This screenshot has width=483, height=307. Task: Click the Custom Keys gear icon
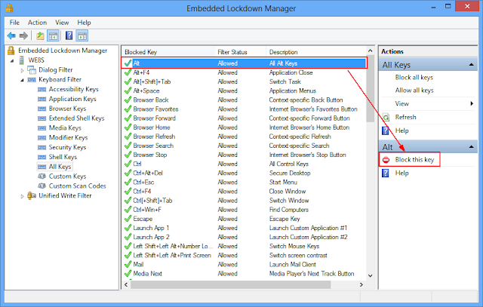(42, 177)
